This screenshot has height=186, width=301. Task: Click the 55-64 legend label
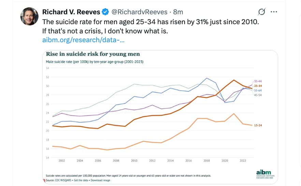tap(258, 91)
